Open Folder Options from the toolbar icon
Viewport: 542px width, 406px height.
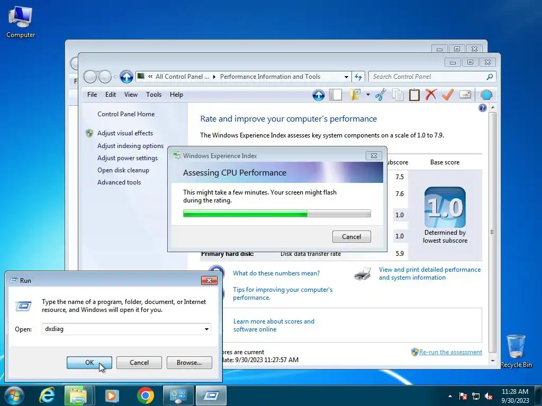pyautogui.click(x=355, y=95)
